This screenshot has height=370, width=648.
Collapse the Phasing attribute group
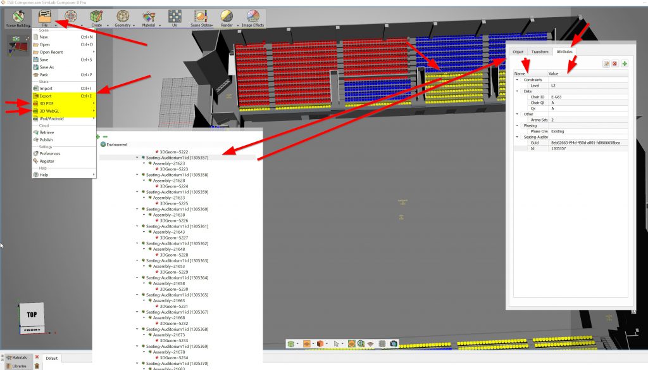(x=517, y=125)
